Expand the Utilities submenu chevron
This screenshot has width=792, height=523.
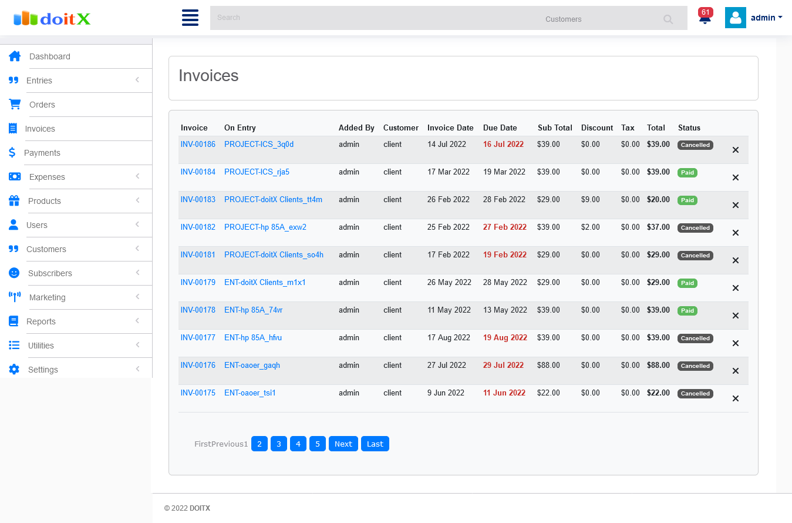tap(137, 345)
